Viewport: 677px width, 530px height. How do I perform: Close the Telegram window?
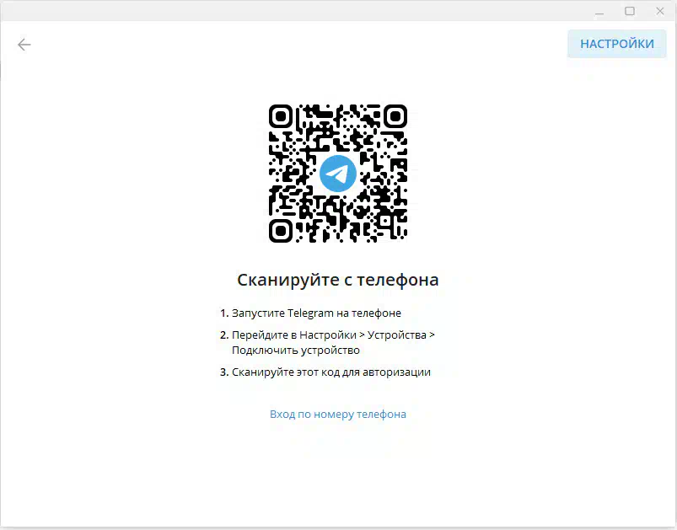pyautogui.click(x=660, y=11)
